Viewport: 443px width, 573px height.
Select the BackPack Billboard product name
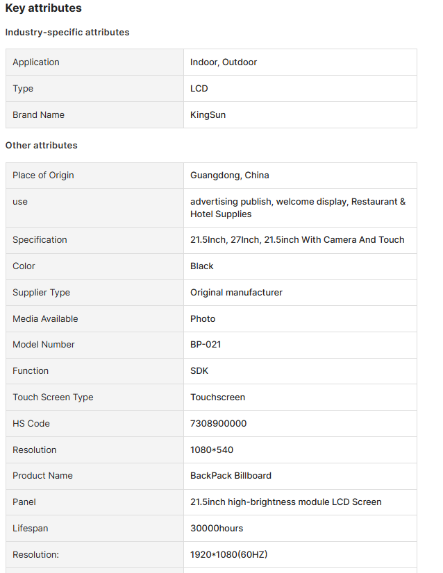[231, 475]
